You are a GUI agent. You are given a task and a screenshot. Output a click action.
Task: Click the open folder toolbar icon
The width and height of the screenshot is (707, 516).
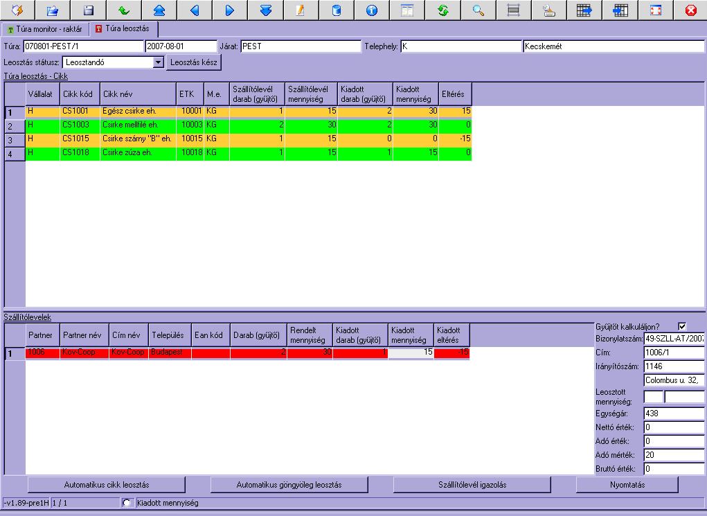click(x=53, y=10)
